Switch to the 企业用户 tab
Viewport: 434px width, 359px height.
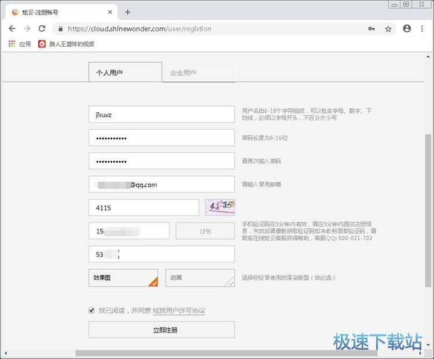pos(198,73)
